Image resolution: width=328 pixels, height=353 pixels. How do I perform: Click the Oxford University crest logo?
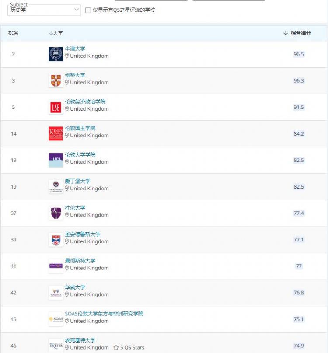(x=55, y=54)
